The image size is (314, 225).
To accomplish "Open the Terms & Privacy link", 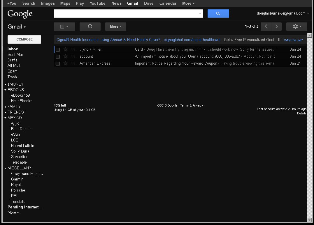I will (x=192, y=105).
